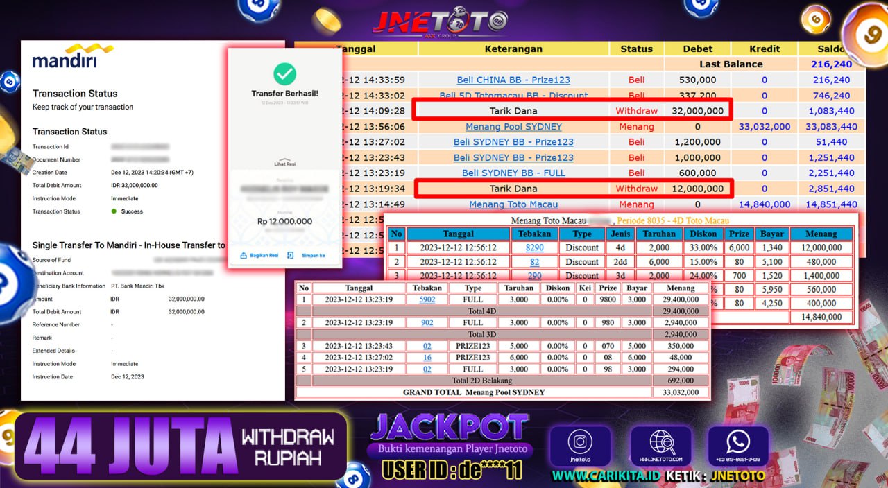Screen dimensions: 888x488
Task: Click tebakan number 5902 link
Action: pyautogui.click(x=427, y=300)
